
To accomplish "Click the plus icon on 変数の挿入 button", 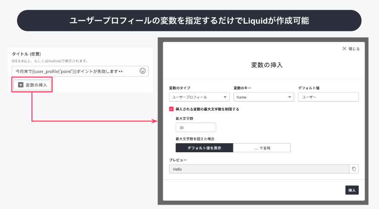I will pyautogui.click(x=21, y=85).
